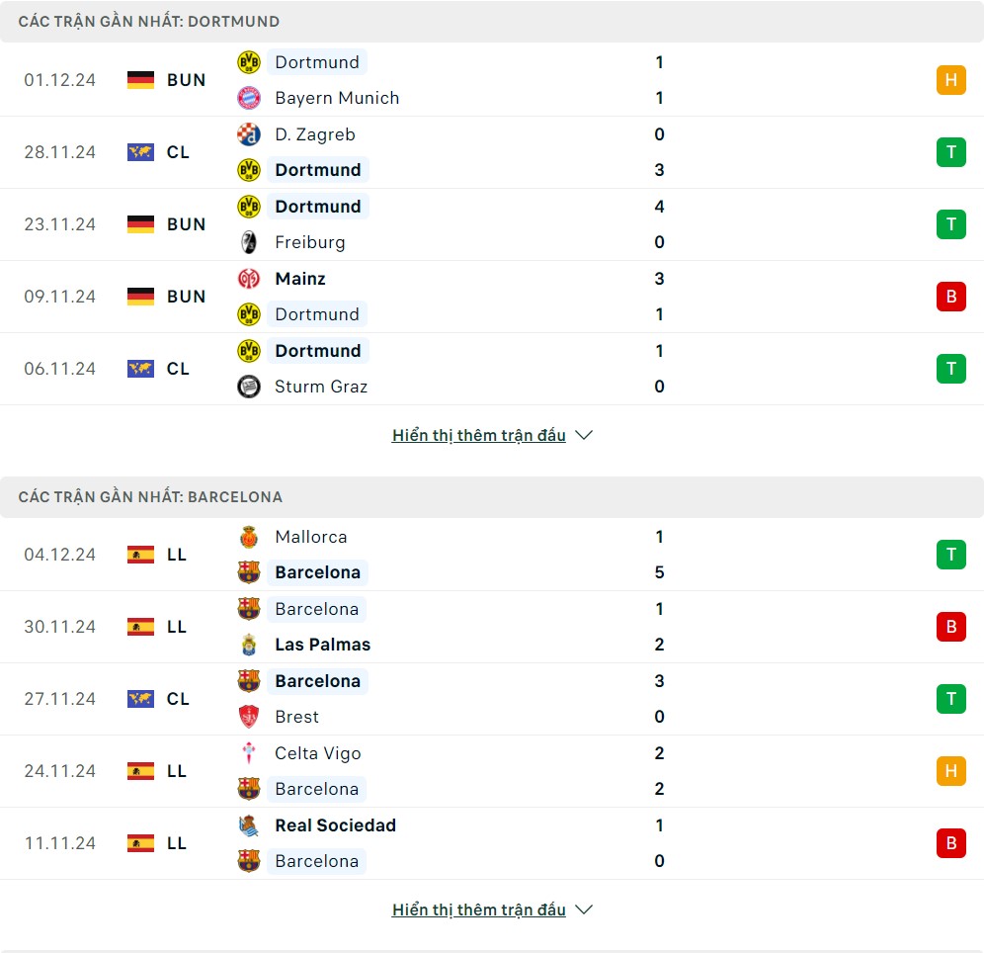
Task: Click the Celta Vigo club crest
Action: coord(249,753)
